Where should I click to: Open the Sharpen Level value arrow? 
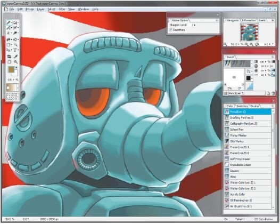[195, 25]
